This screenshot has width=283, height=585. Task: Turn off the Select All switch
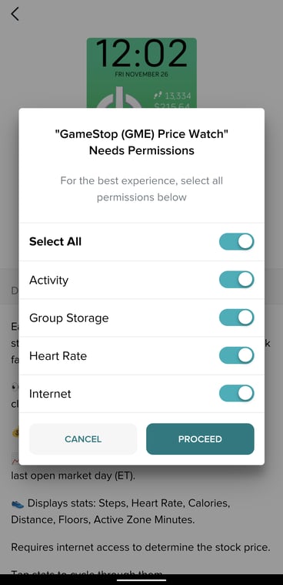tap(236, 242)
